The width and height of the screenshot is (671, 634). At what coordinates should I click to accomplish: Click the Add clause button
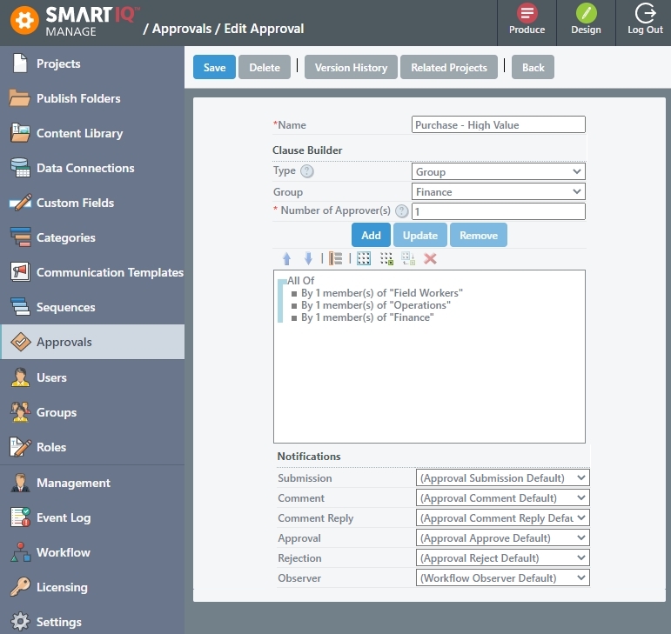[x=371, y=235]
